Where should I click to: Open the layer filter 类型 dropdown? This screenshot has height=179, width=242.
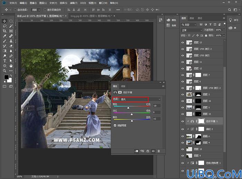tap(189, 25)
